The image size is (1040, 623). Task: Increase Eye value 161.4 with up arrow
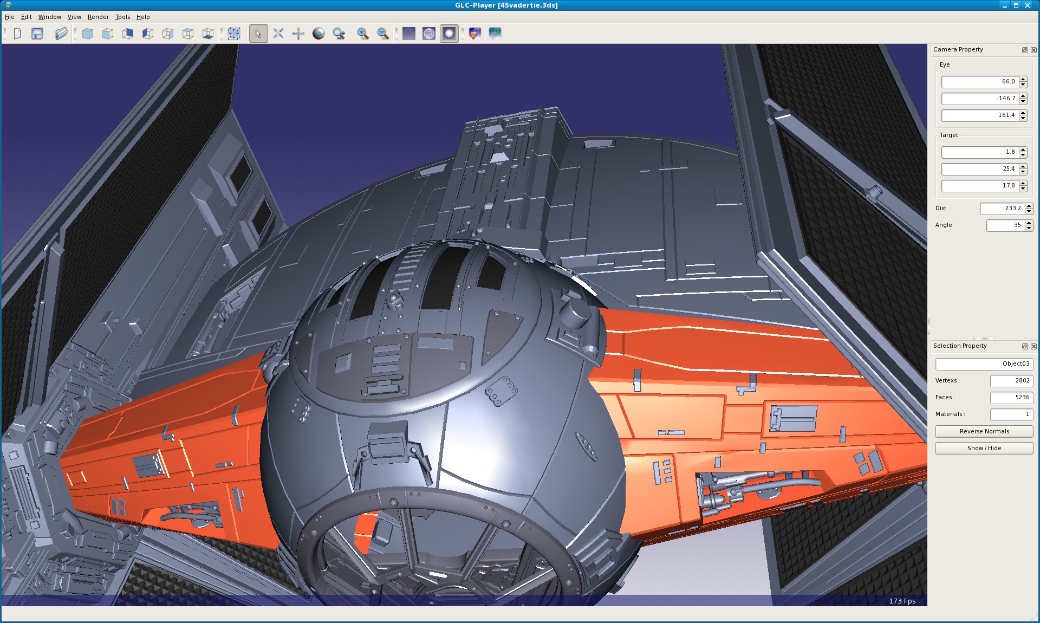point(1023,113)
